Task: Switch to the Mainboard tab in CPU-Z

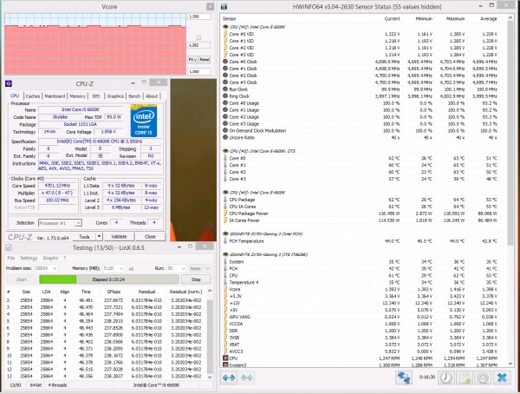Action: [x=55, y=96]
